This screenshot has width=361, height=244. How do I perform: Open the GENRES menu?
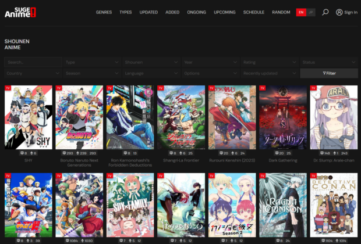(104, 12)
